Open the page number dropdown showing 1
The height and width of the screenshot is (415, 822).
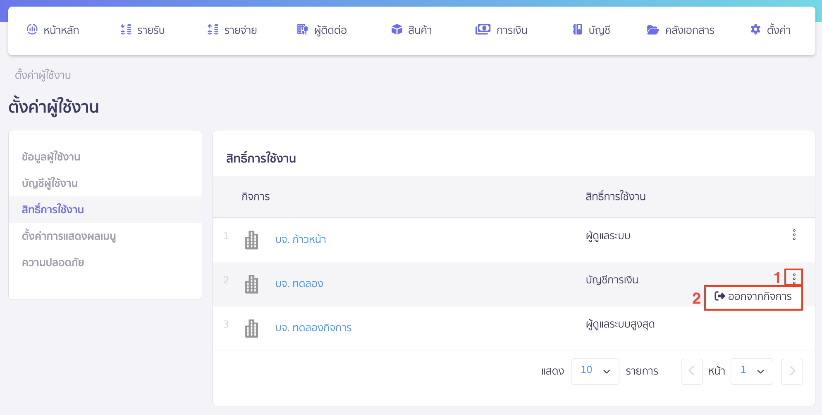[752, 371]
